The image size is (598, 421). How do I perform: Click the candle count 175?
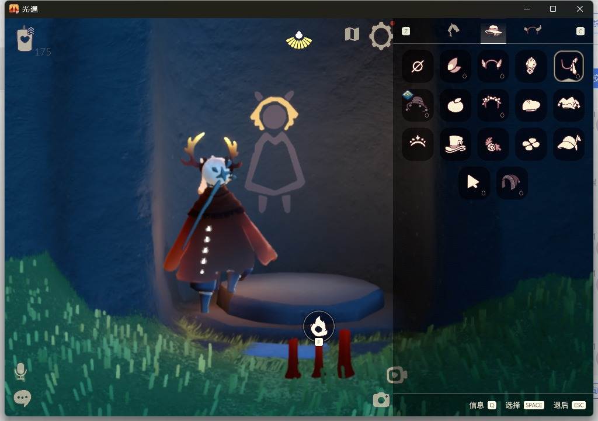pos(43,52)
